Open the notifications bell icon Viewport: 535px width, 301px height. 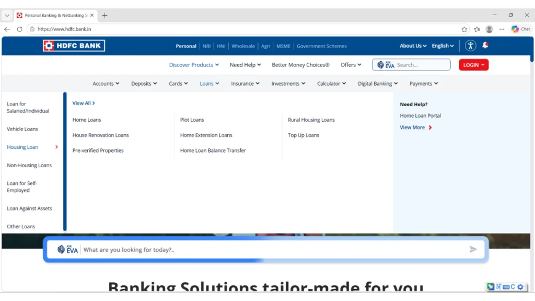(x=485, y=45)
